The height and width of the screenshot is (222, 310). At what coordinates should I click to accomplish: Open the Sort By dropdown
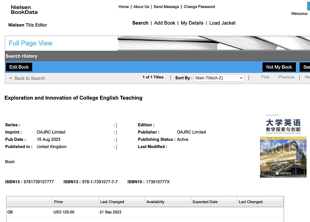pos(219,78)
